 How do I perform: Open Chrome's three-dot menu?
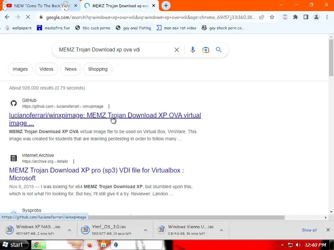point(327,17)
